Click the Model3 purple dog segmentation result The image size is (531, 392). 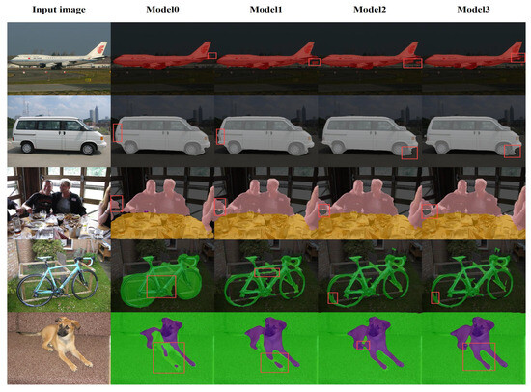tap(478, 342)
